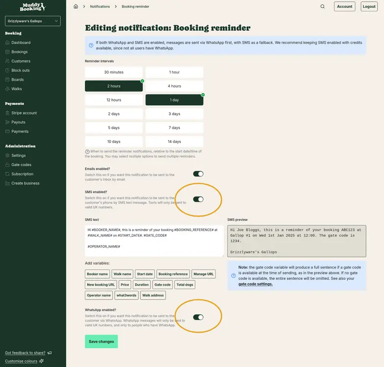This screenshot has width=384, height=367.
Task: Click the Subscription refresh icon
Action: coord(7,174)
